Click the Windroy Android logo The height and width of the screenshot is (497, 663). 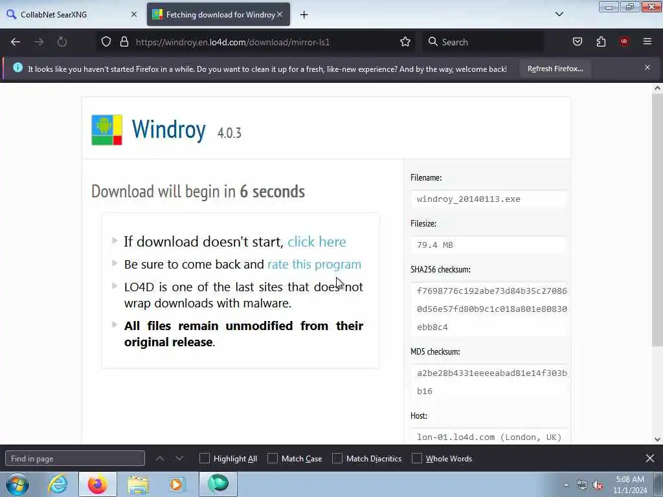(x=107, y=130)
